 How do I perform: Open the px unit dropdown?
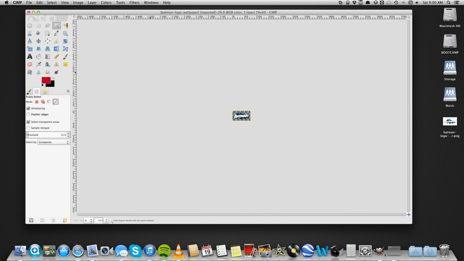[88, 220]
